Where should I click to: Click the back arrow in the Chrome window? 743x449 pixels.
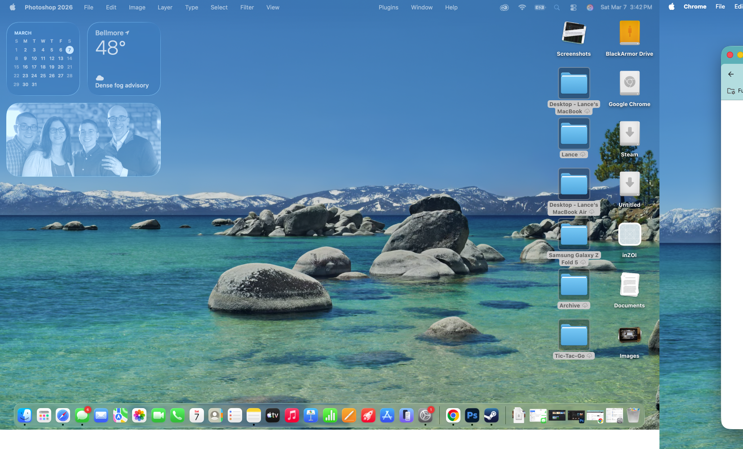click(731, 74)
